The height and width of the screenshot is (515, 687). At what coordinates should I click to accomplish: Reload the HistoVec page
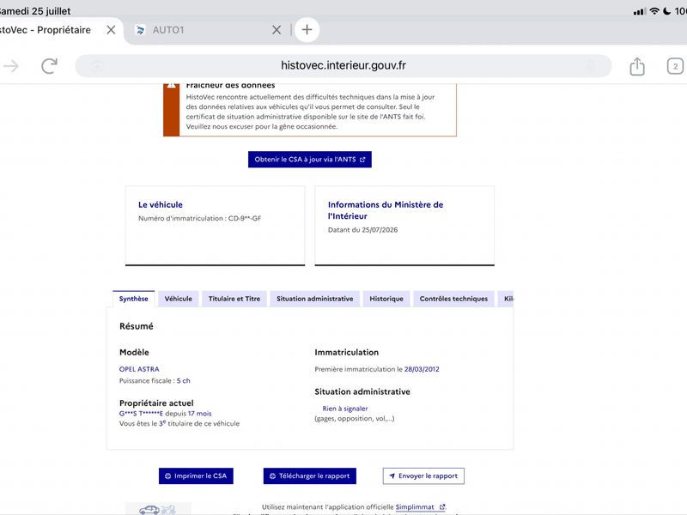point(49,66)
